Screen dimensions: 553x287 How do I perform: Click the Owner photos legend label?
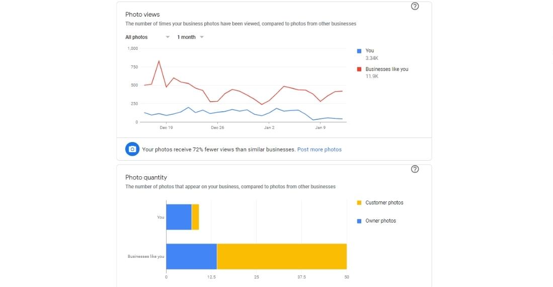[x=380, y=221]
